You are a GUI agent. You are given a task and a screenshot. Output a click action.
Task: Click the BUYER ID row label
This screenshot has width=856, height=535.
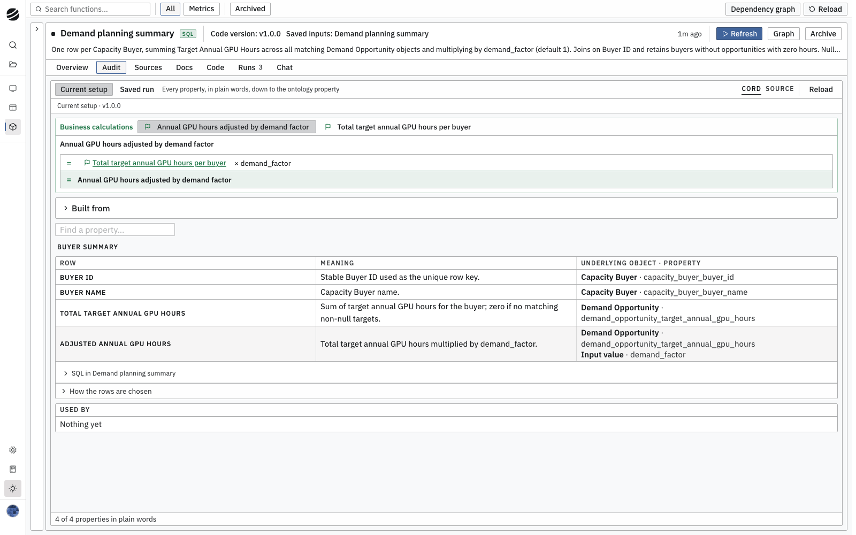(77, 278)
